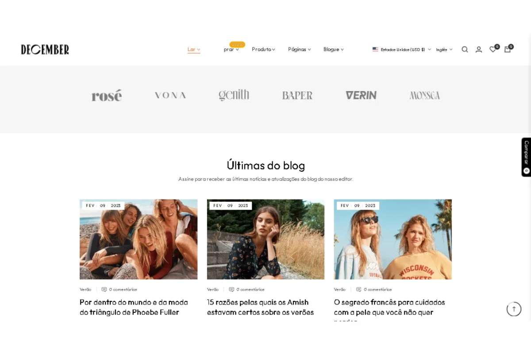Click the MONSCA brand logo

[x=425, y=95]
